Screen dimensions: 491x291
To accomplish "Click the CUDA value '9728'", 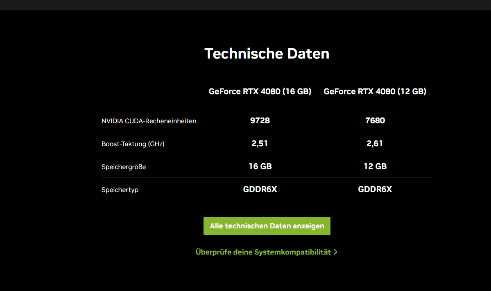I will (260, 120).
